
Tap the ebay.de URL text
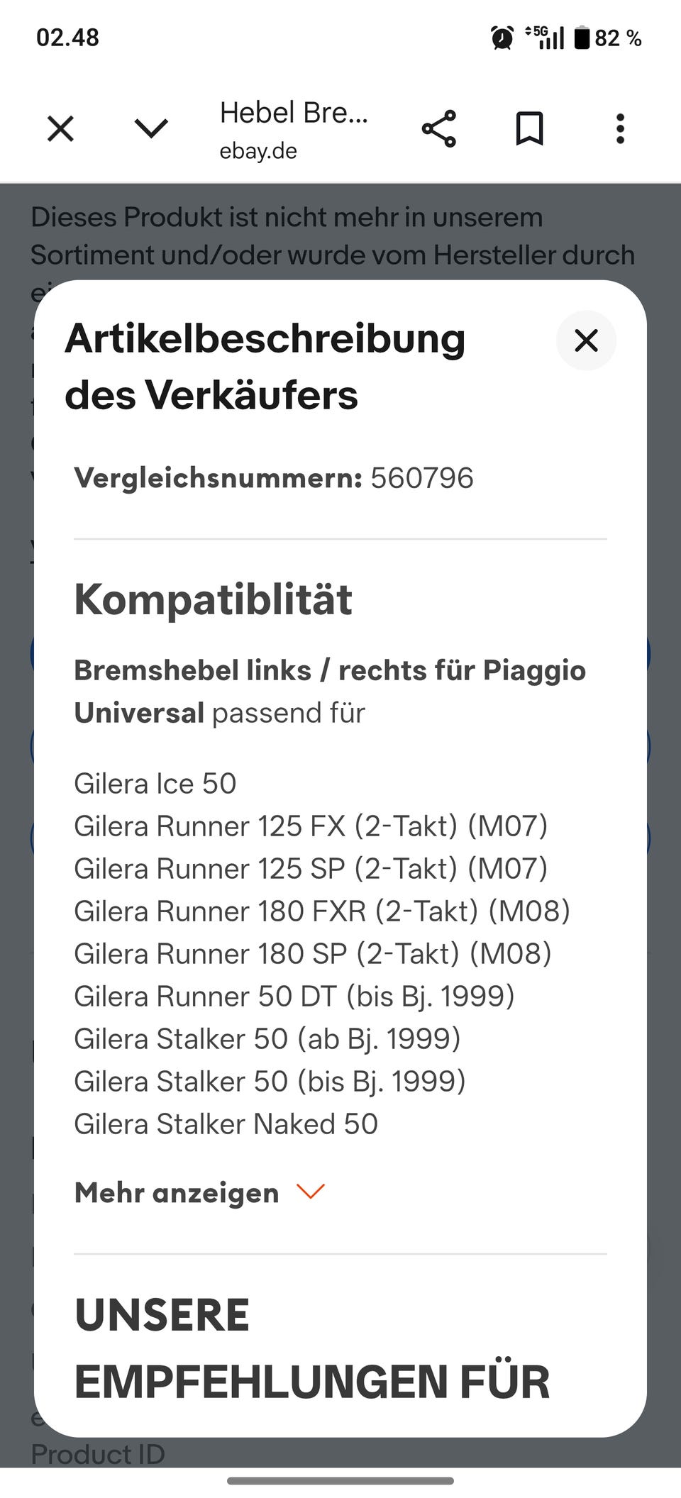258,151
